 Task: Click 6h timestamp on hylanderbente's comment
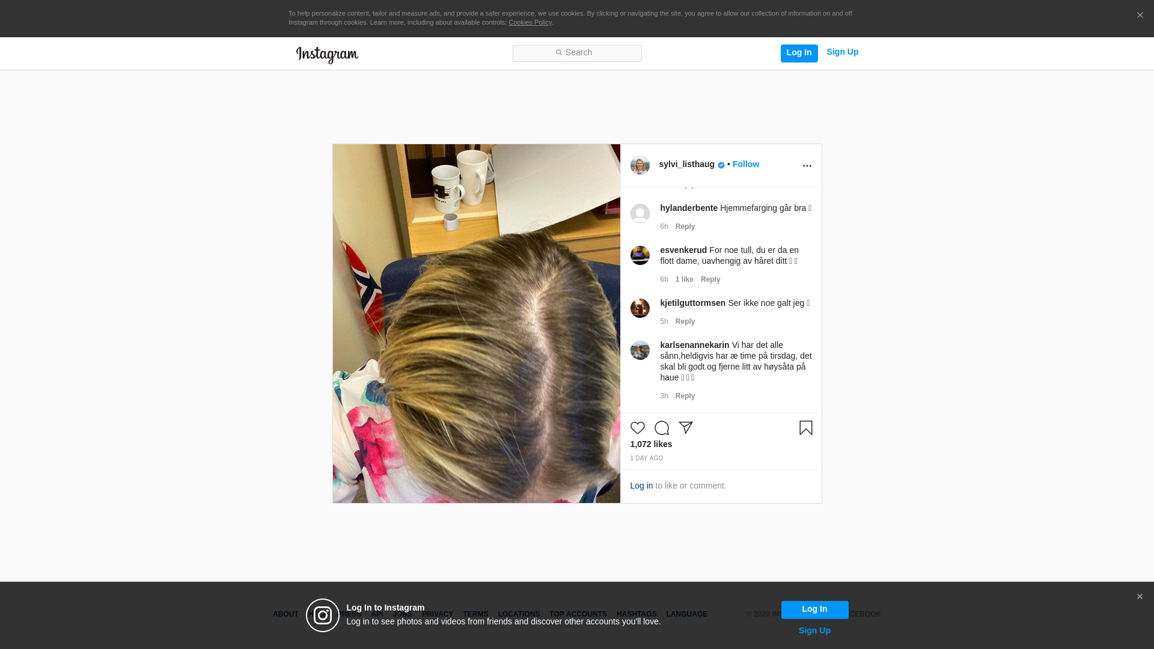coord(664,227)
